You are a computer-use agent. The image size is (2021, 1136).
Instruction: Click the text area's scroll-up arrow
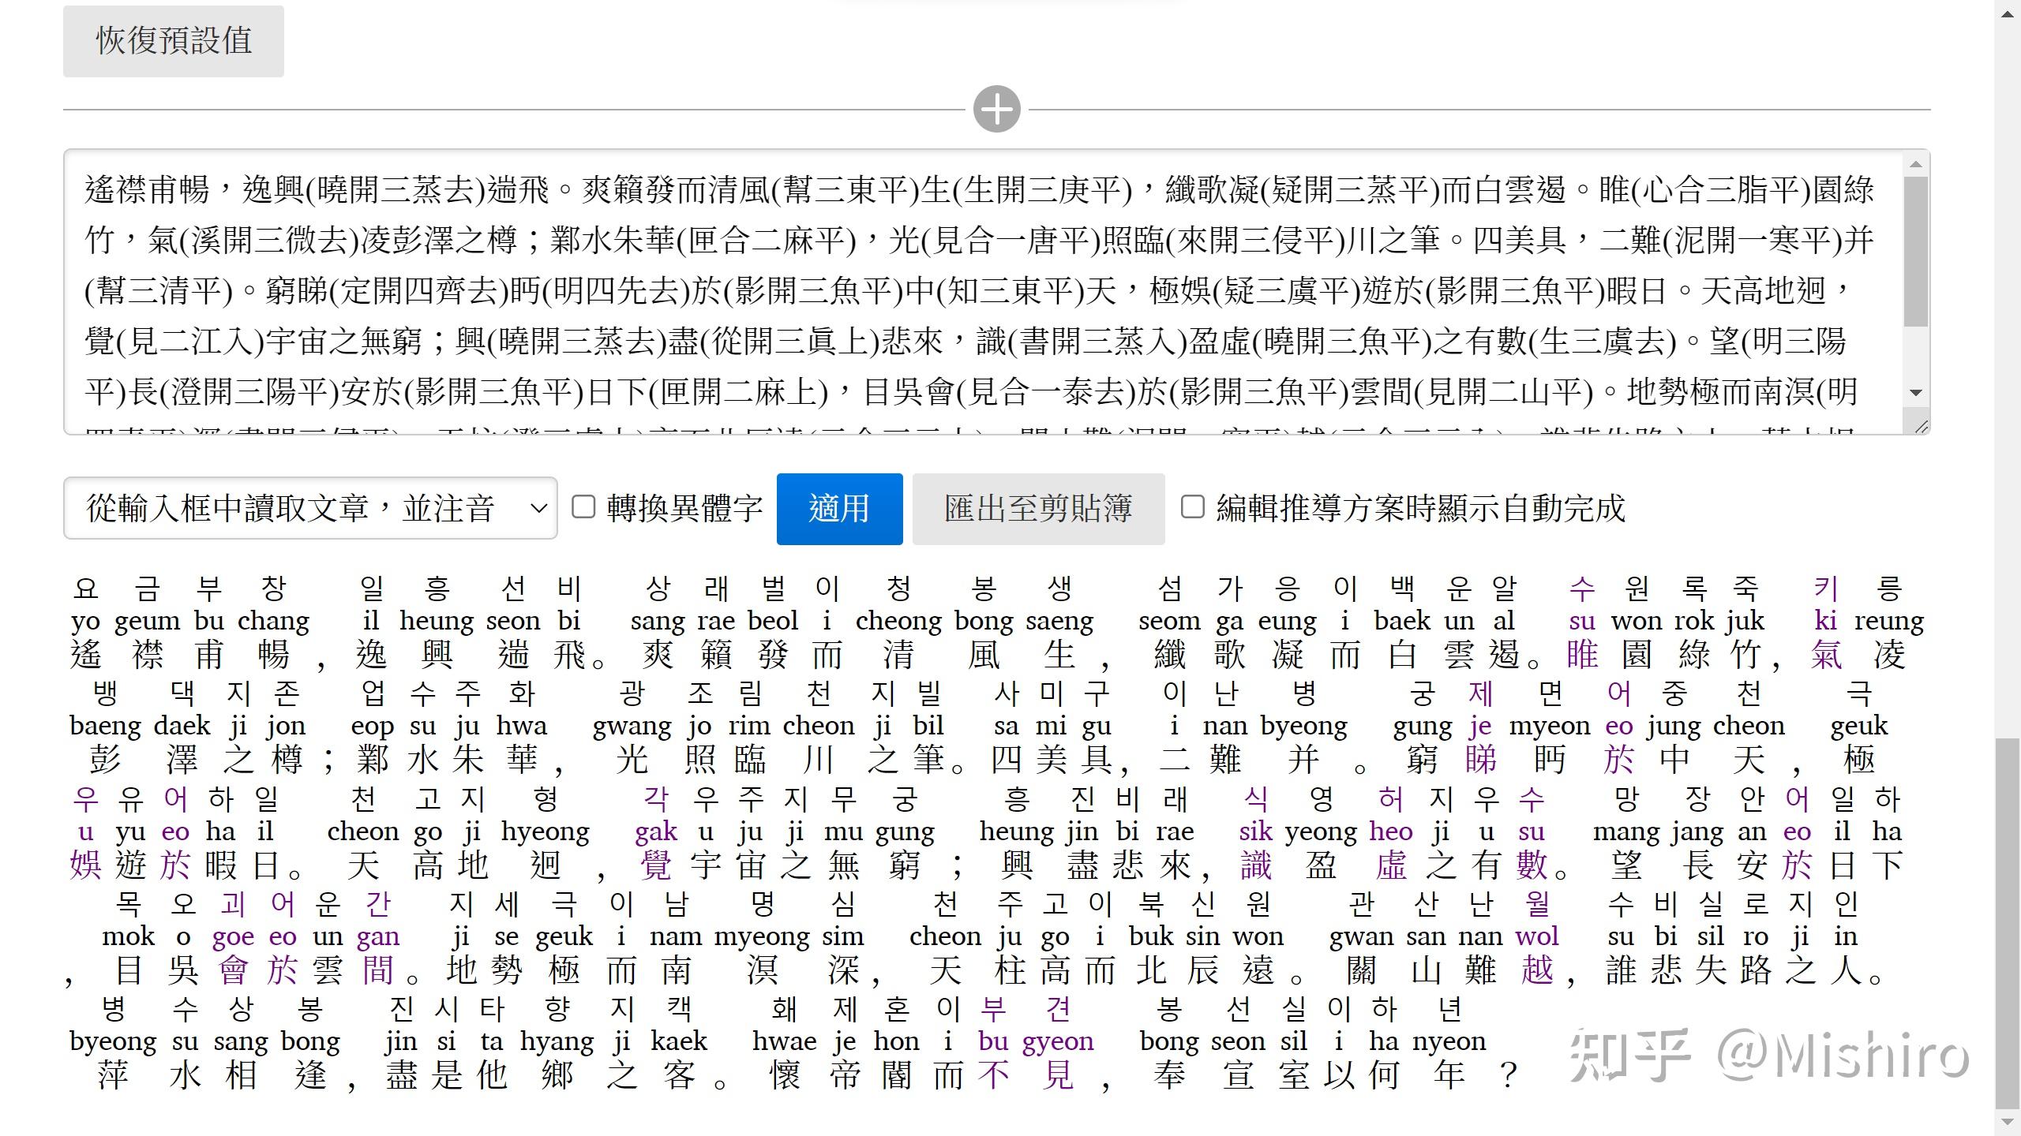pyautogui.click(x=1916, y=164)
